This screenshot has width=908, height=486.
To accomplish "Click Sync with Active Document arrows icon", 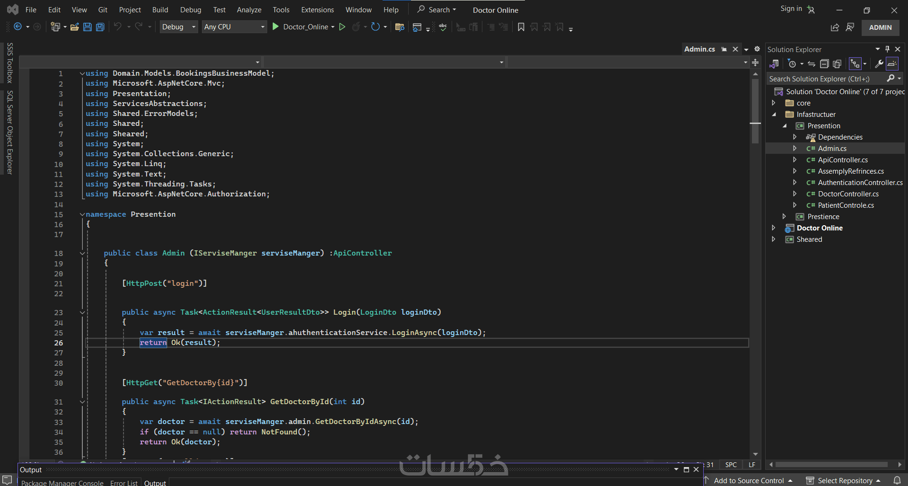I will pyautogui.click(x=812, y=64).
